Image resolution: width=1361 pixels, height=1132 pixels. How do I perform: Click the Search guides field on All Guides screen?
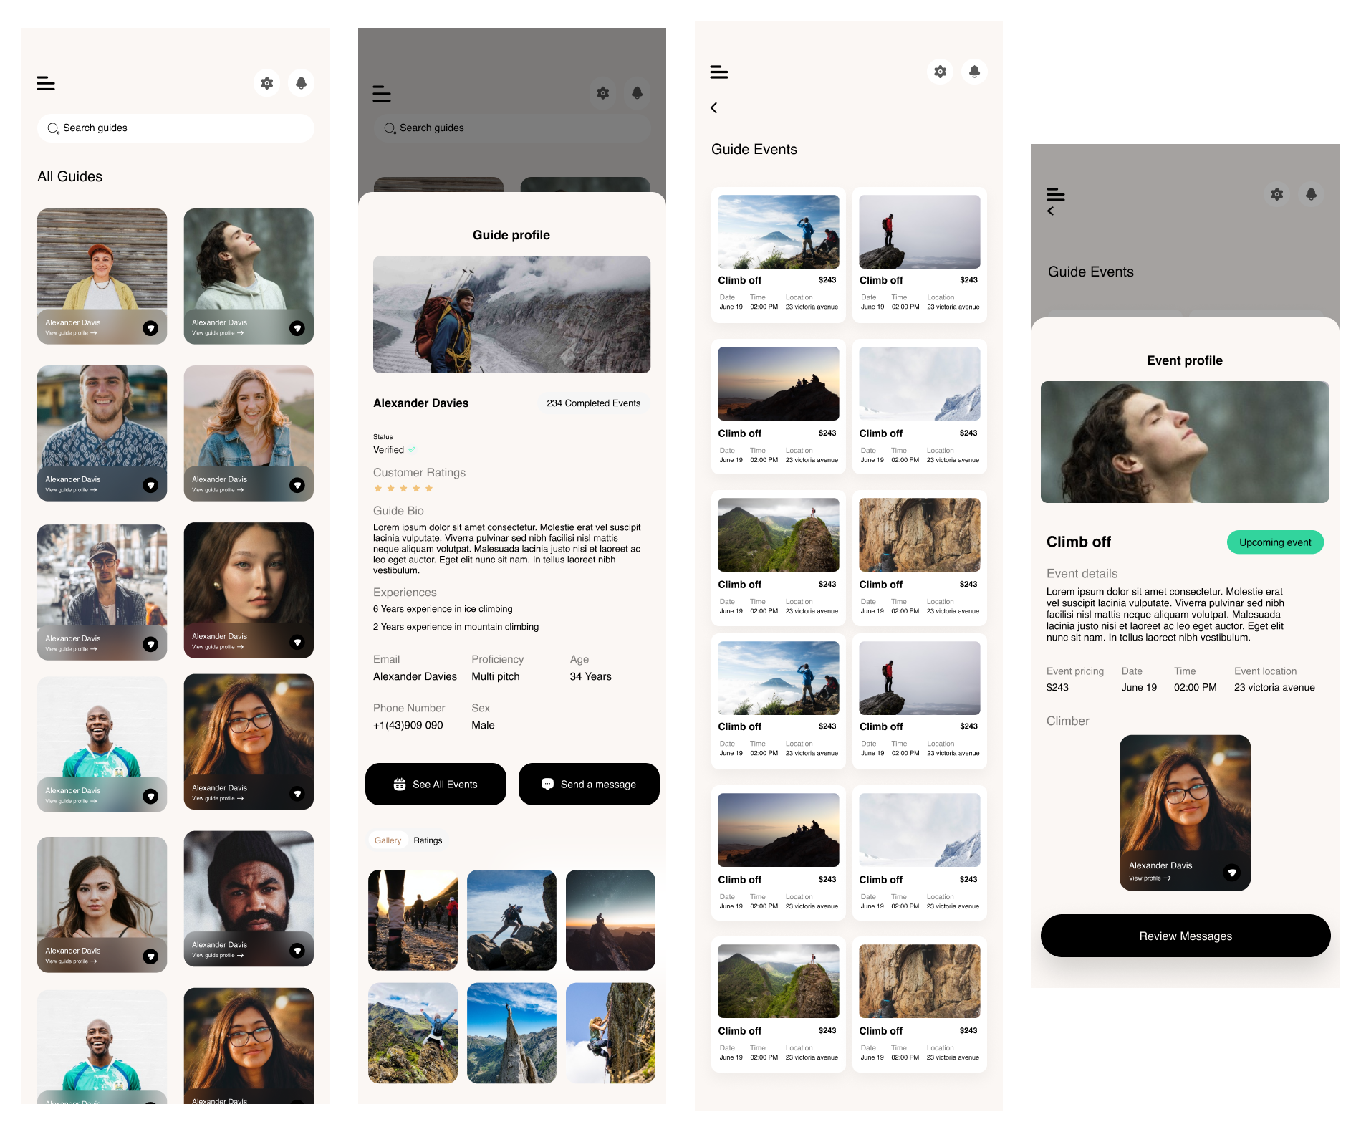(175, 128)
